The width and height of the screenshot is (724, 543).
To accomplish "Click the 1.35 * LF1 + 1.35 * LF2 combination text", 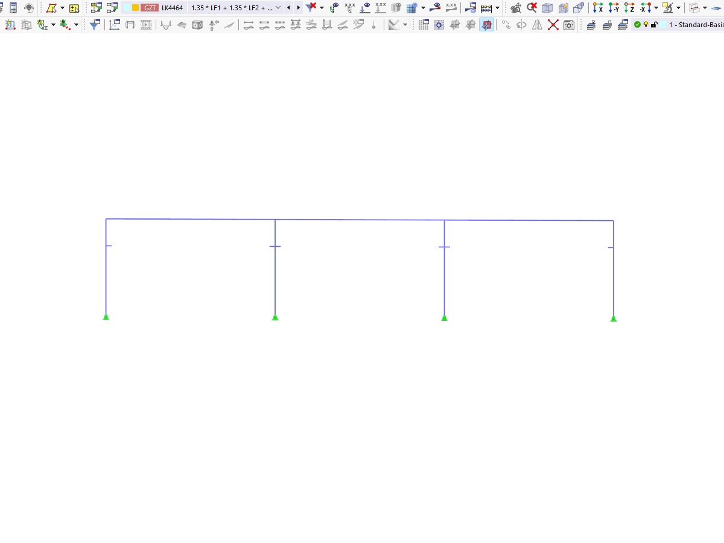I will (x=231, y=8).
